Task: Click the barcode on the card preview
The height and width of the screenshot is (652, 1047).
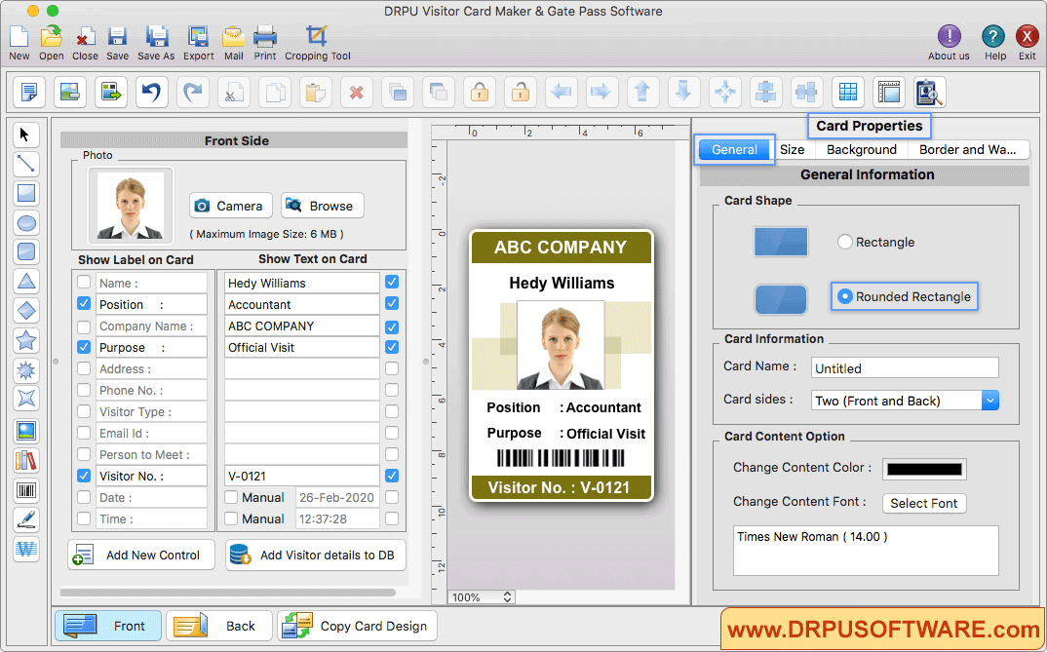Action: coord(561,458)
